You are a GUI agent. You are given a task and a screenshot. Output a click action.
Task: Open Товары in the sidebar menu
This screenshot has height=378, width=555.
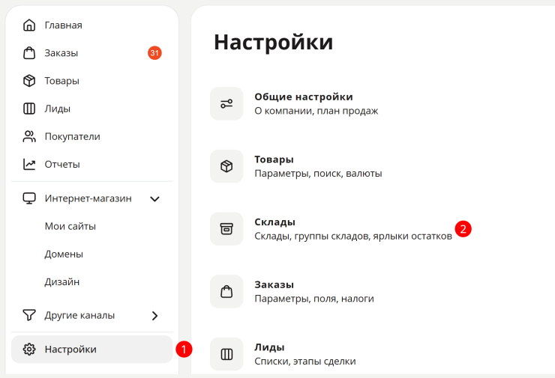62,81
